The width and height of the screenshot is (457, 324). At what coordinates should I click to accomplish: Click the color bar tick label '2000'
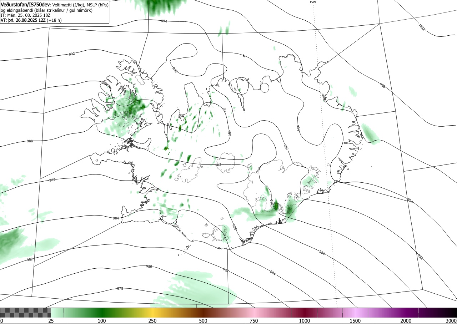tap(406, 321)
